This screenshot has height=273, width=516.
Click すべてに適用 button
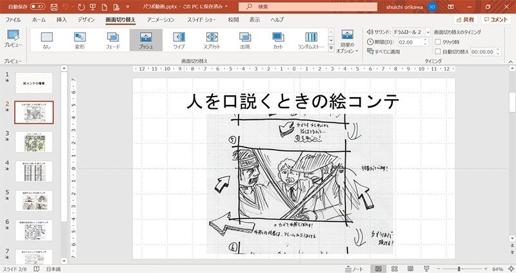point(383,52)
